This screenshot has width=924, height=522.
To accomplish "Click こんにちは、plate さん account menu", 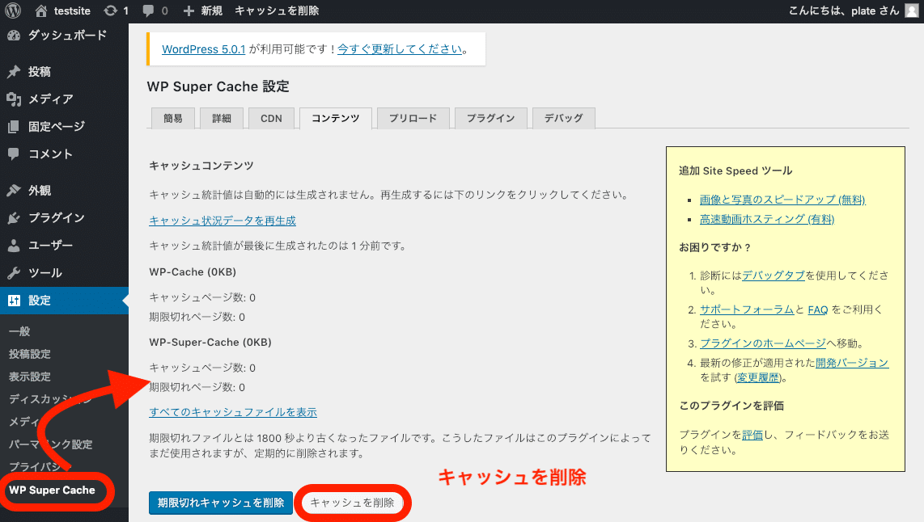I will click(x=845, y=11).
